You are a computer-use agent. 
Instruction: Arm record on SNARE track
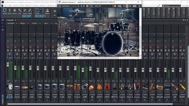[x=15, y=47]
